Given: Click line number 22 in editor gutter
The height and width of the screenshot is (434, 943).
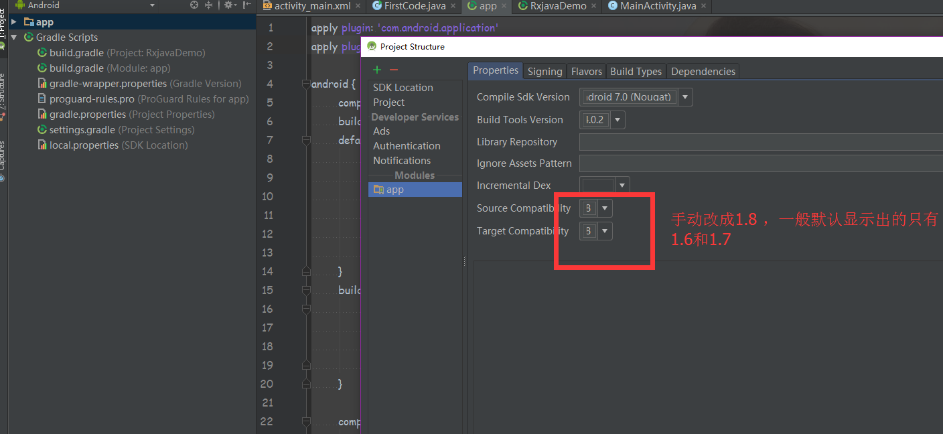Looking at the screenshot, I should 267,421.
